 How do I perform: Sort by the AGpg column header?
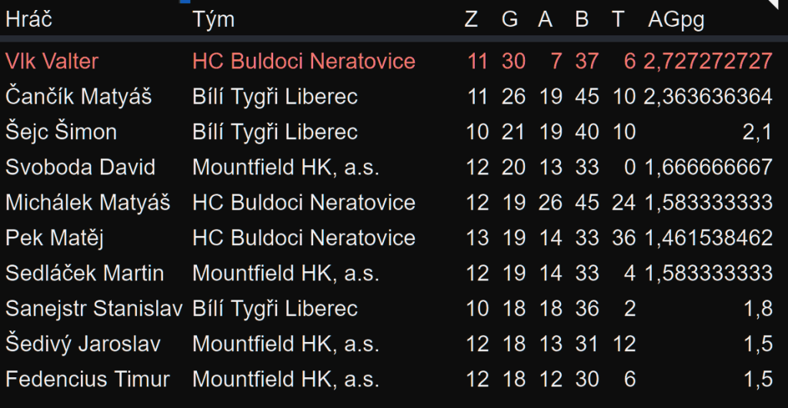676,20
